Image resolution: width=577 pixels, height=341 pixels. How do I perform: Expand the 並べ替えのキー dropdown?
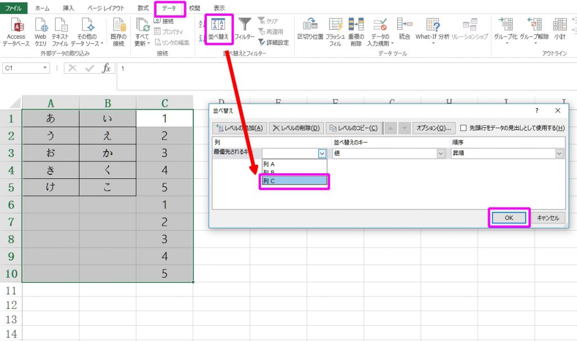pyautogui.click(x=440, y=153)
